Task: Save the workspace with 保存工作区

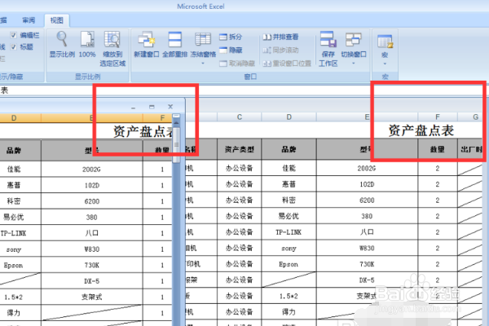Action: (x=328, y=49)
